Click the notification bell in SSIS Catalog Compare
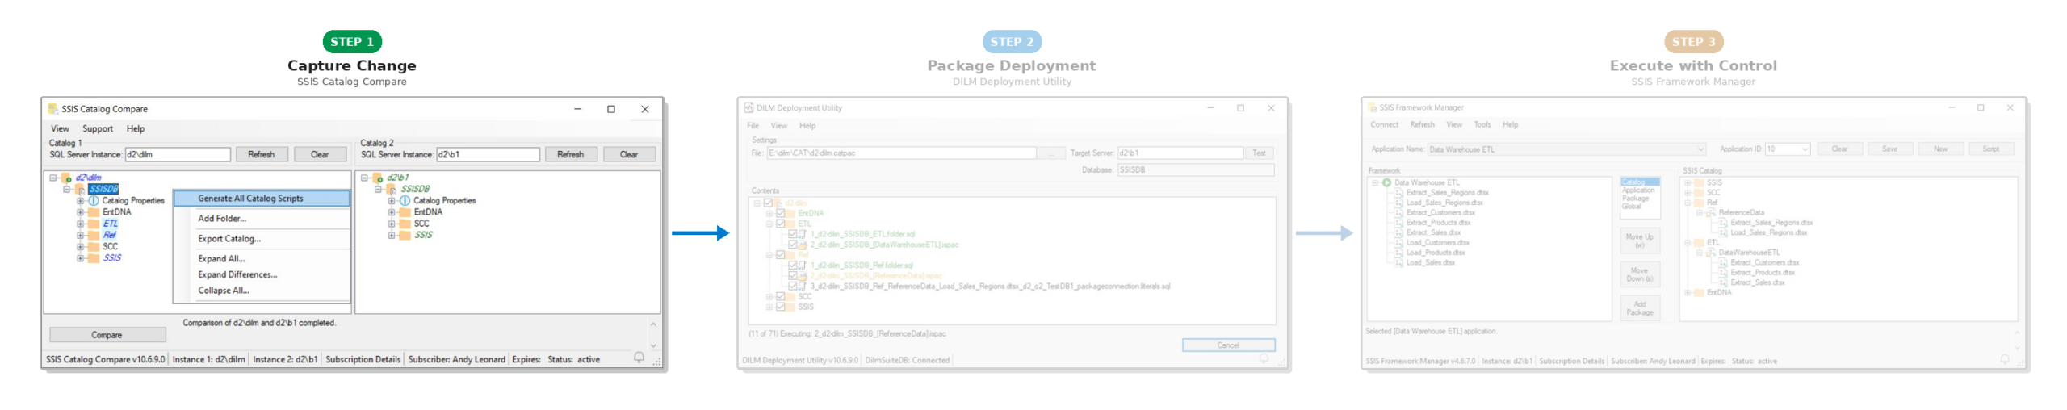This screenshot has width=2067, height=410. (x=638, y=358)
